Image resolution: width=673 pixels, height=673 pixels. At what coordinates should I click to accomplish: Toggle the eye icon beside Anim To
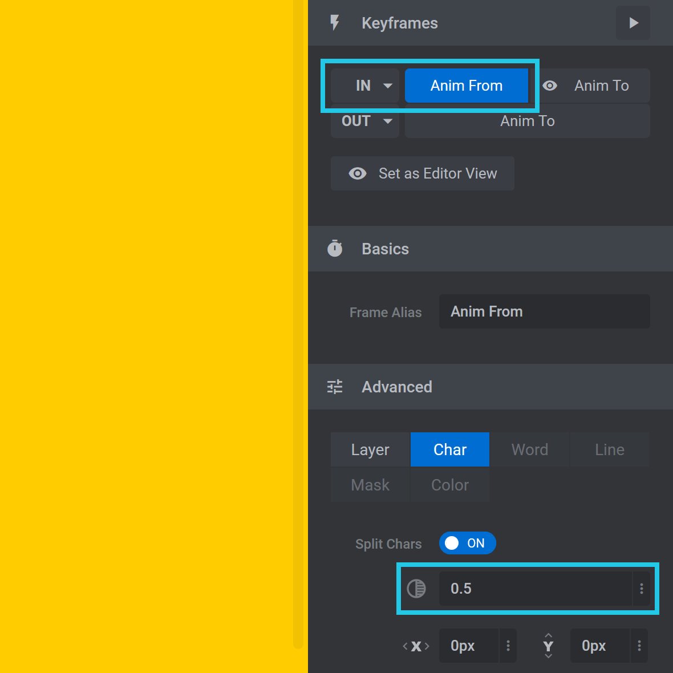tap(550, 86)
